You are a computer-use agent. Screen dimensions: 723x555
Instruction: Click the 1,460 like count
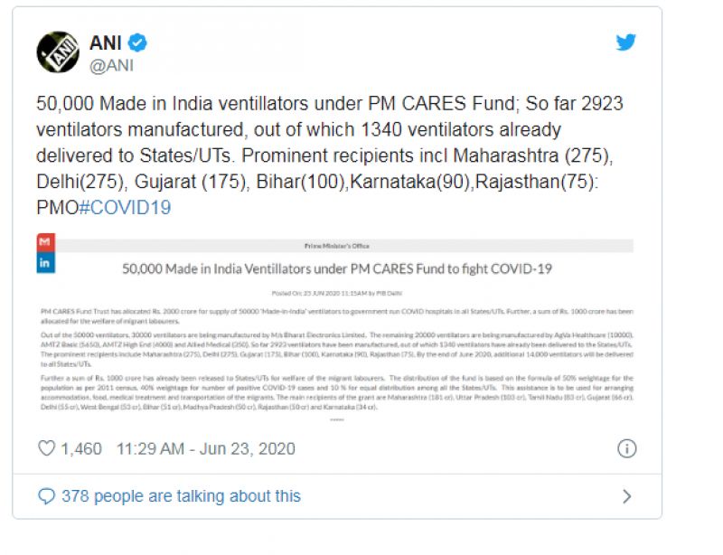(x=81, y=448)
